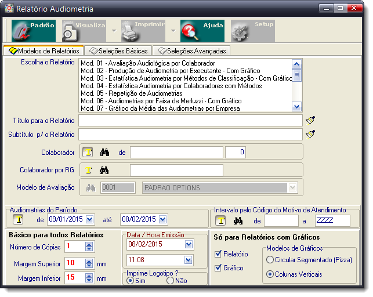Image resolution: width=373 pixels, height=297 pixels.
Task: Click Modelo de Avaliação binoculars icon
Action: click(x=90, y=187)
